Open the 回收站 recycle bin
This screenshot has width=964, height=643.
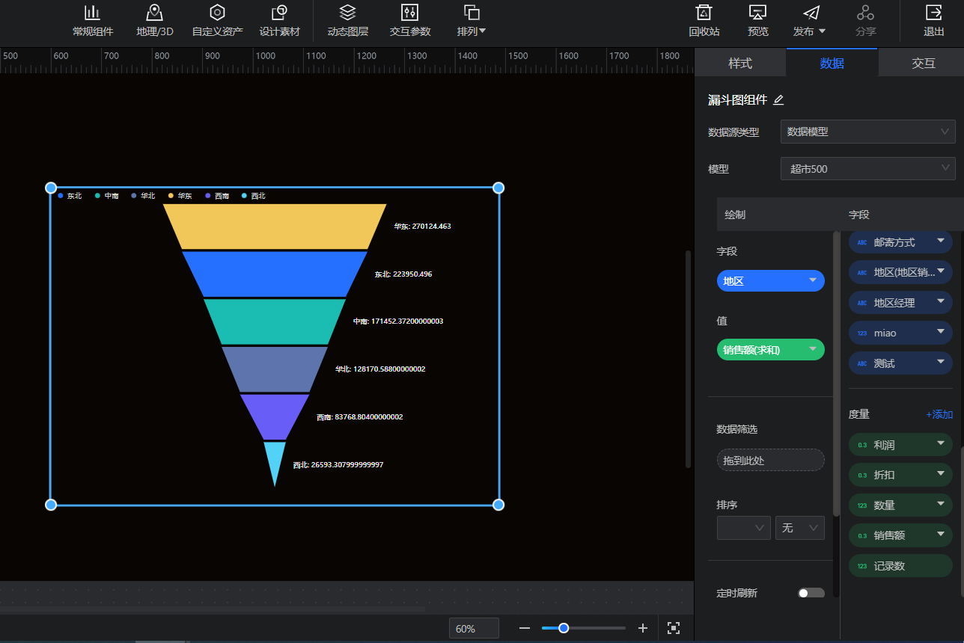(704, 13)
